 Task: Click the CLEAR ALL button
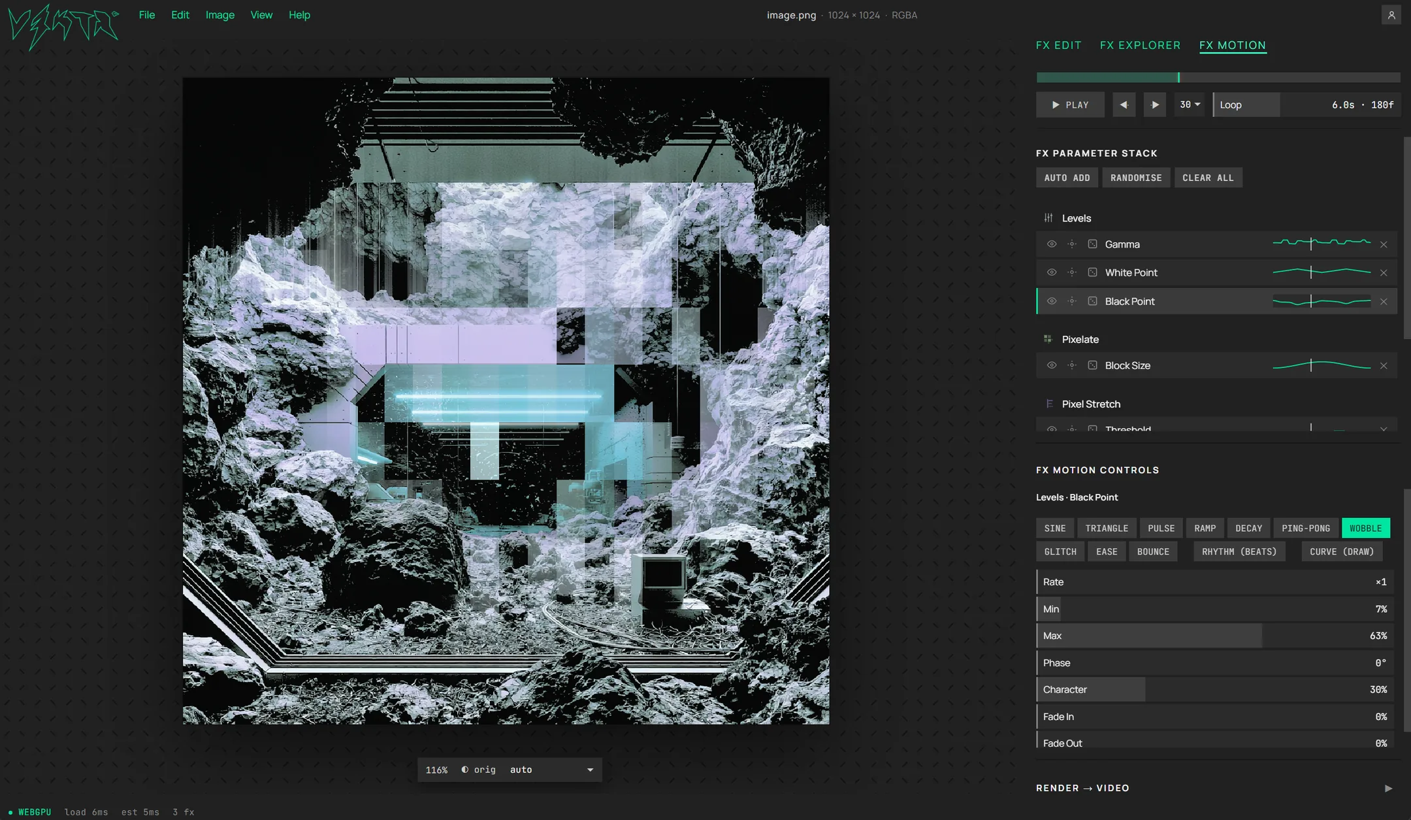1208,178
